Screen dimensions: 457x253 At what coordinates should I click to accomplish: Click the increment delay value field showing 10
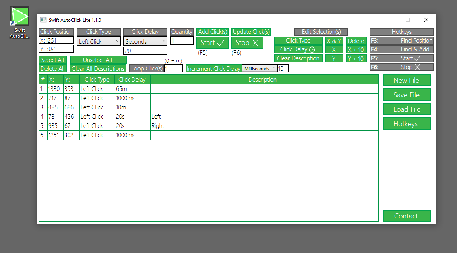pos(283,68)
